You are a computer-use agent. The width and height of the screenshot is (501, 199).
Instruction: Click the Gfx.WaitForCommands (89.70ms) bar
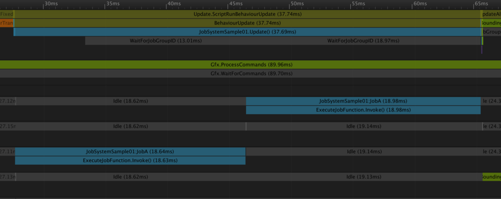coord(250,74)
